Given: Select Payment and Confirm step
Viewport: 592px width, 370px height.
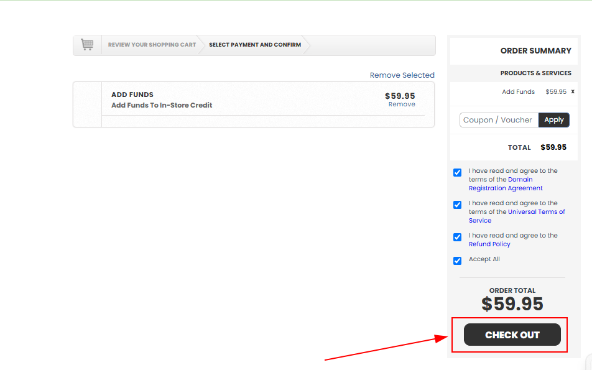Looking at the screenshot, I should (x=255, y=45).
